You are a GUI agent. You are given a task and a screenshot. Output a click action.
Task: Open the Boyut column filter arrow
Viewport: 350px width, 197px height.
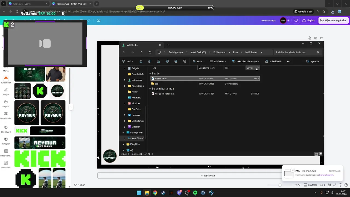259,68
